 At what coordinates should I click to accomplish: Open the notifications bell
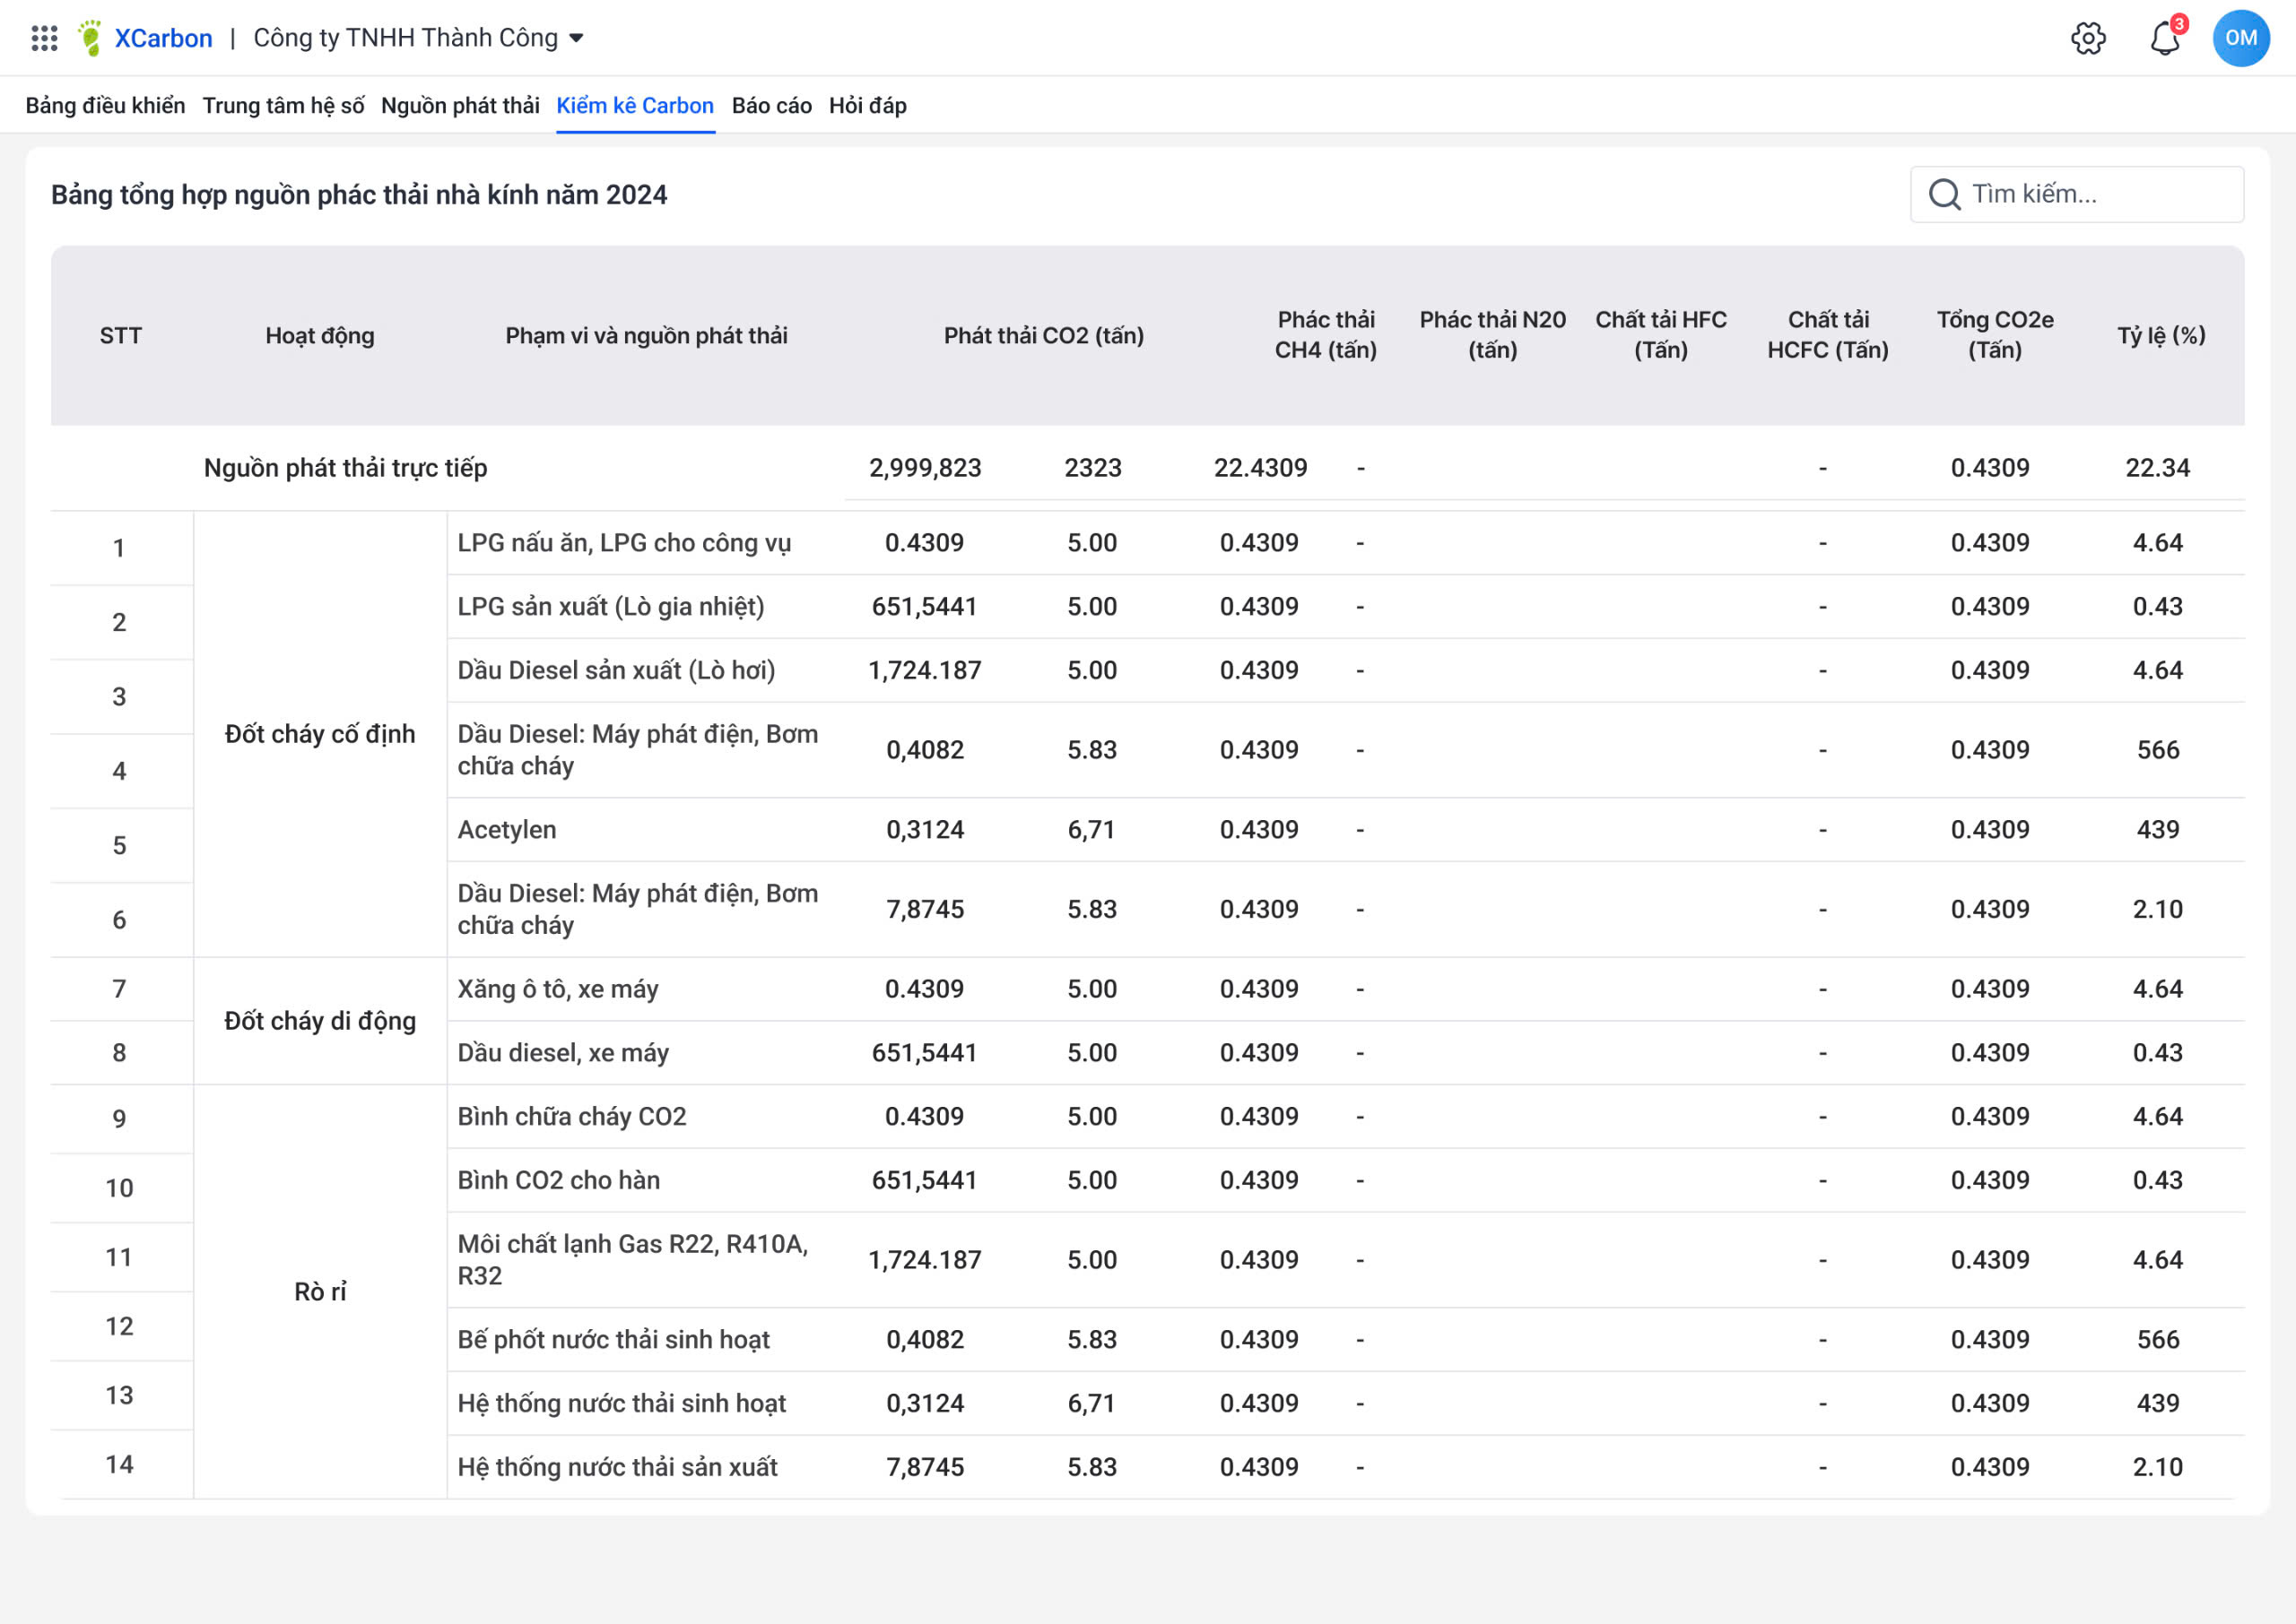pos(2164,38)
